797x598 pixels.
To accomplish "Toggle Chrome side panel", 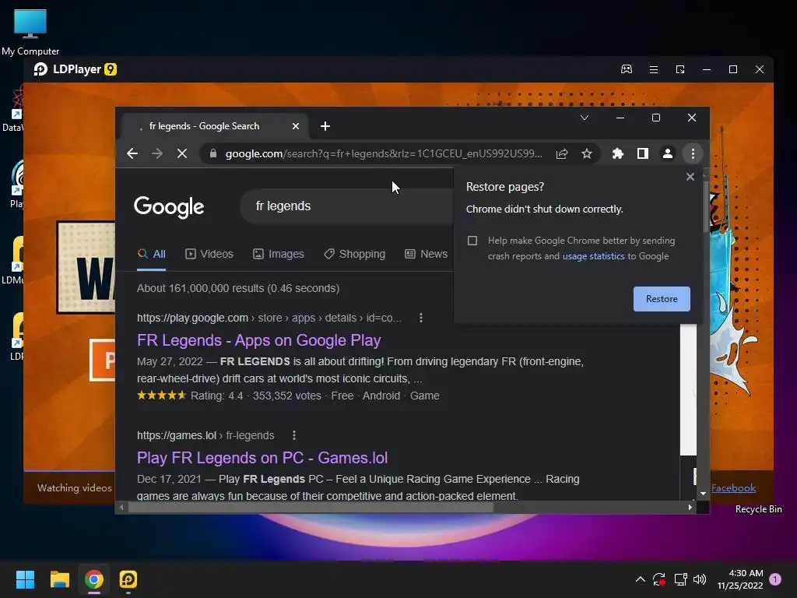I will pyautogui.click(x=642, y=153).
